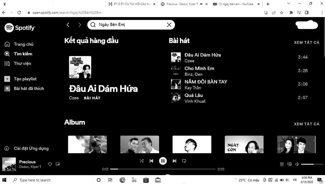This screenshot has width=325, height=184.
Task: Open browser three-dot menu
Action: click(x=322, y=12)
